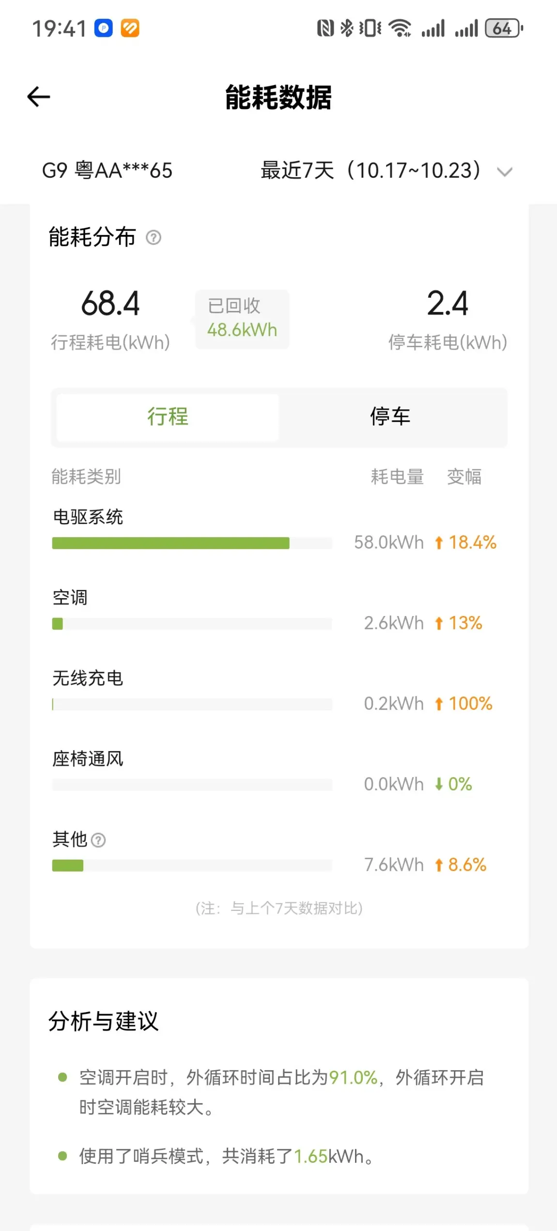The image size is (557, 1231).
Task: Tap the 电驱系统 green progress bar
Action: (x=192, y=543)
